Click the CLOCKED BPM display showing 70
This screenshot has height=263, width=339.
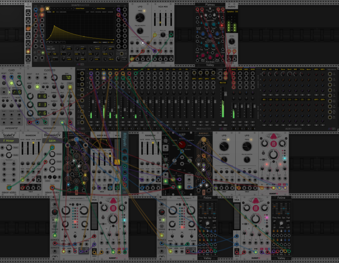67,77
